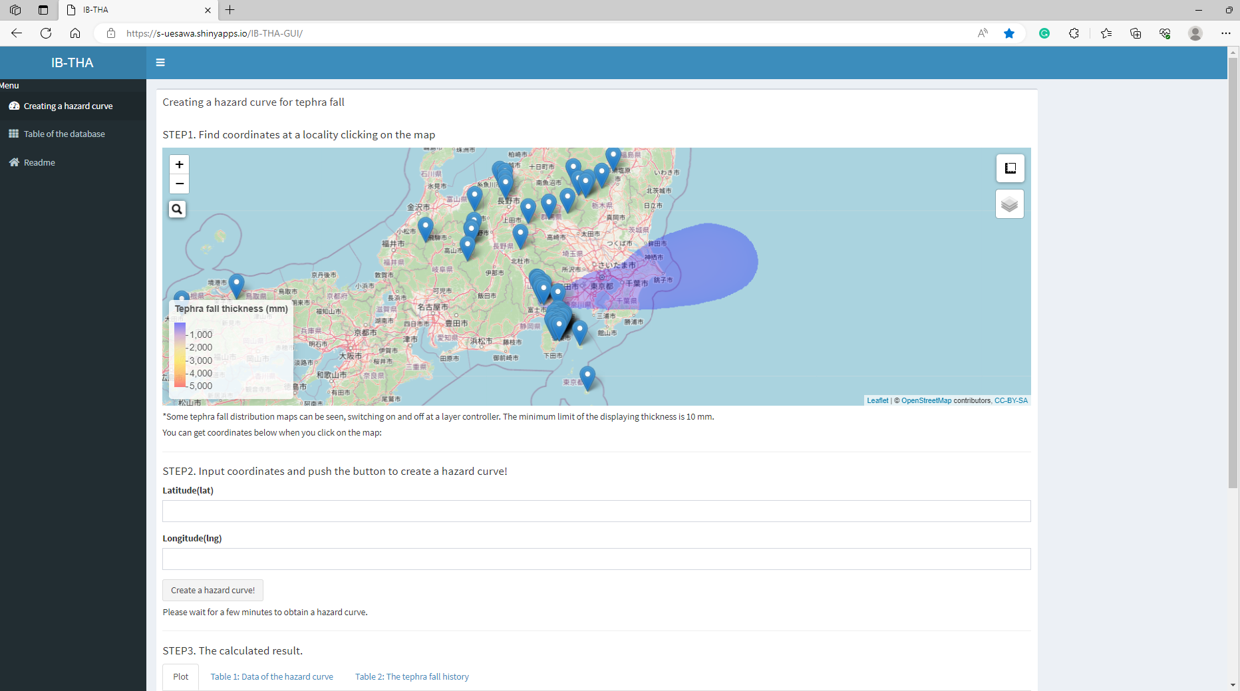The height and width of the screenshot is (691, 1240).
Task: Click the page lock icon in address bar
Action: [110, 33]
